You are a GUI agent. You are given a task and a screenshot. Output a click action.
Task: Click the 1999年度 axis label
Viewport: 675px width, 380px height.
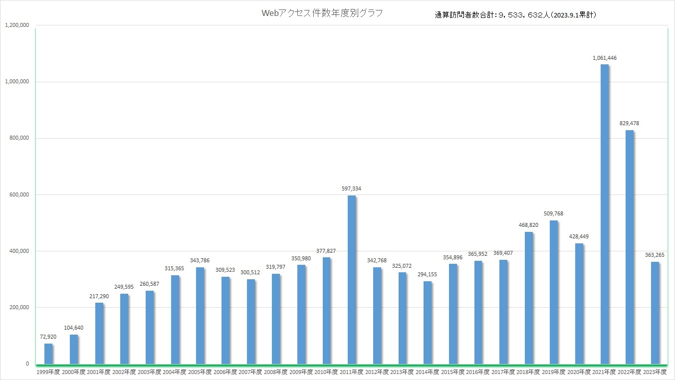(x=48, y=372)
